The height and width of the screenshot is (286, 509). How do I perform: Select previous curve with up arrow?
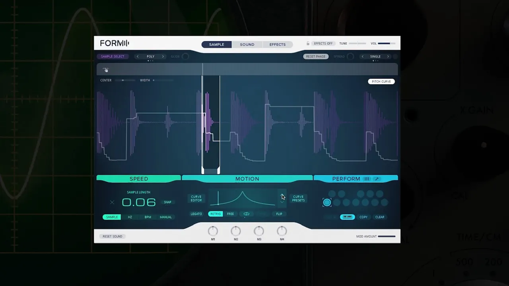coord(282,194)
